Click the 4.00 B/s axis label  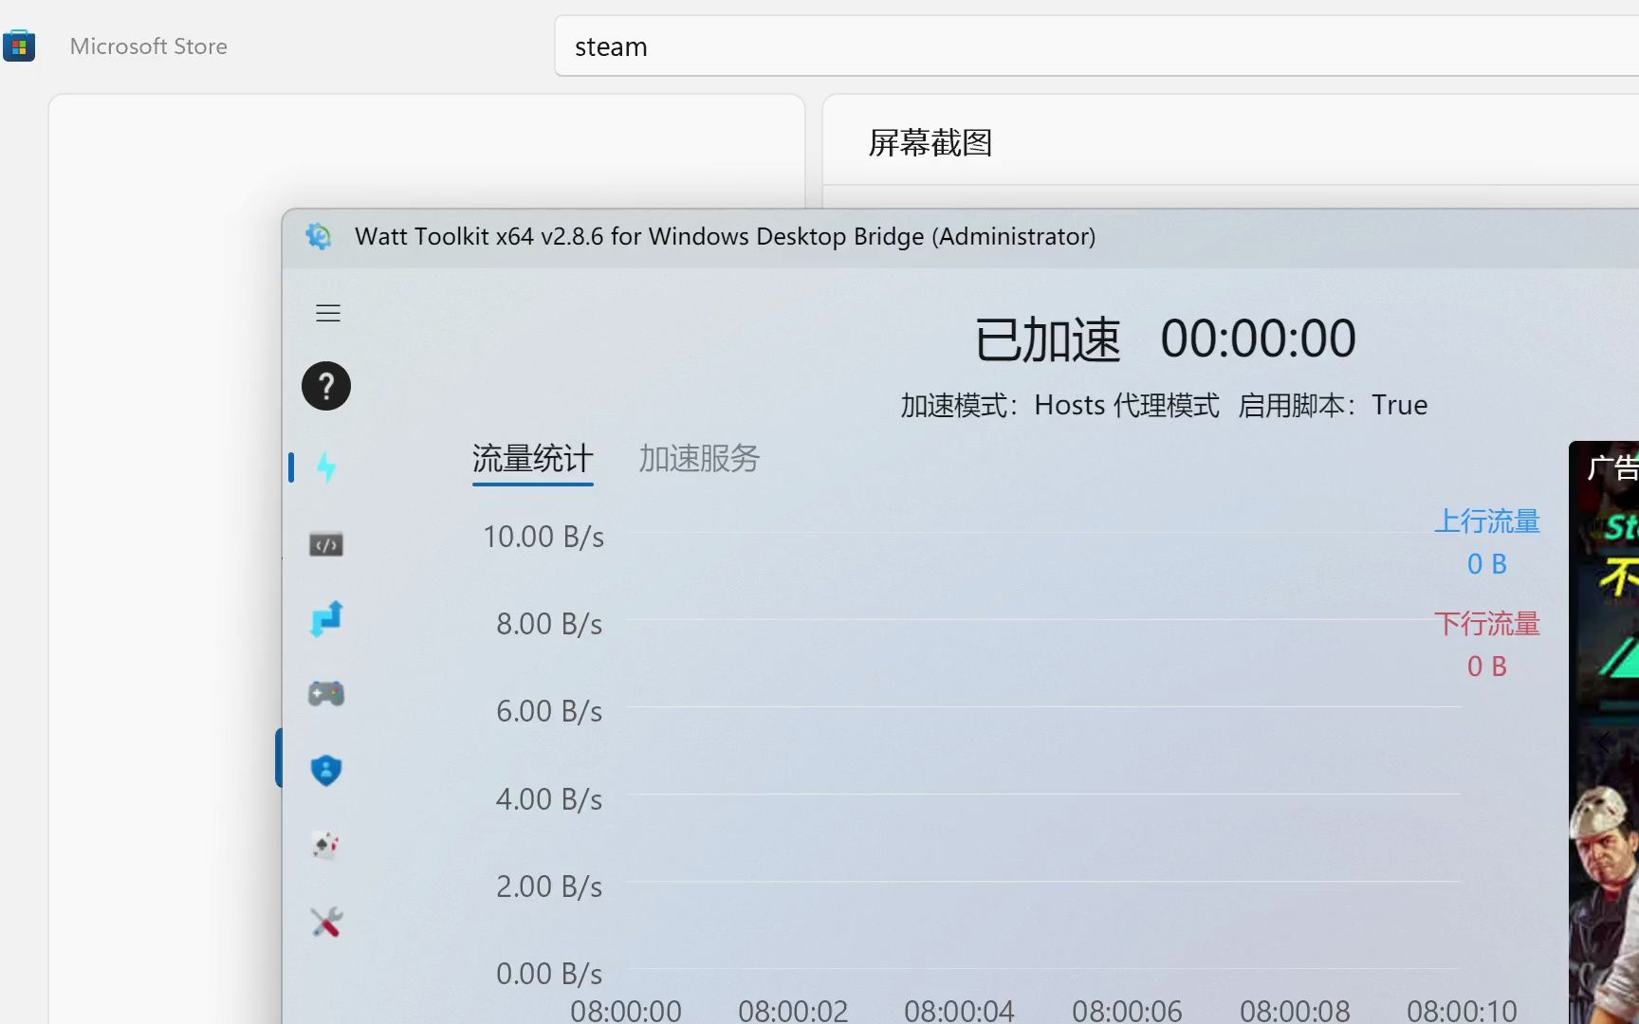pyautogui.click(x=549, y=799)
